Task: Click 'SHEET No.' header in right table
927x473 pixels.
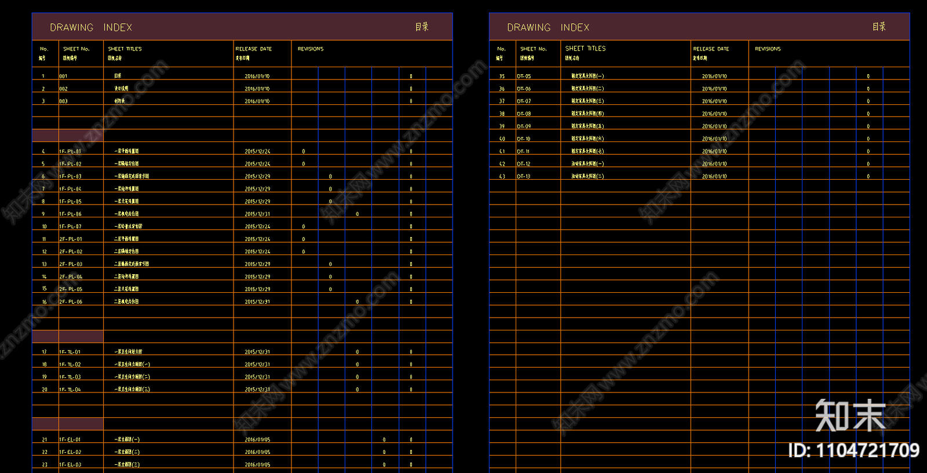Action: coord(534,49)
